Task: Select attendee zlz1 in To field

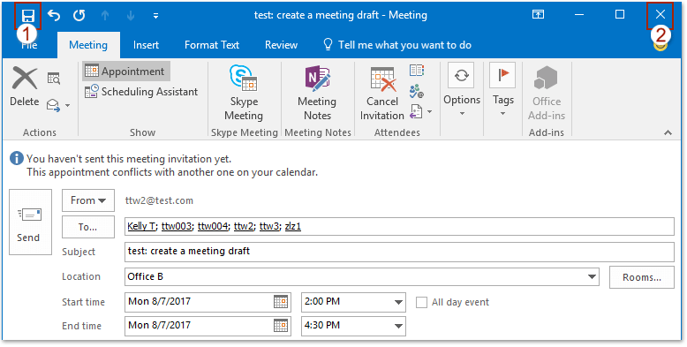Action: coord(292,227)
